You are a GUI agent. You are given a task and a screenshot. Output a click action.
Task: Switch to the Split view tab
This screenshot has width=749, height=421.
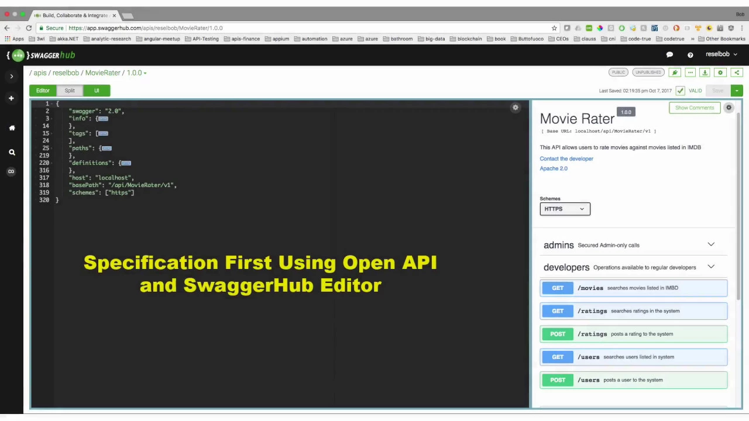(70, 91)
